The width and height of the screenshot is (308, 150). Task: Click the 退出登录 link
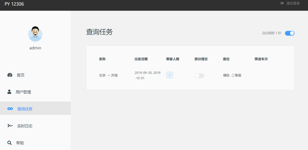293,3
